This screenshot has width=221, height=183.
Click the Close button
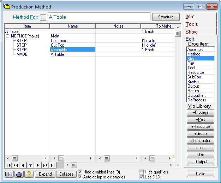201,174
